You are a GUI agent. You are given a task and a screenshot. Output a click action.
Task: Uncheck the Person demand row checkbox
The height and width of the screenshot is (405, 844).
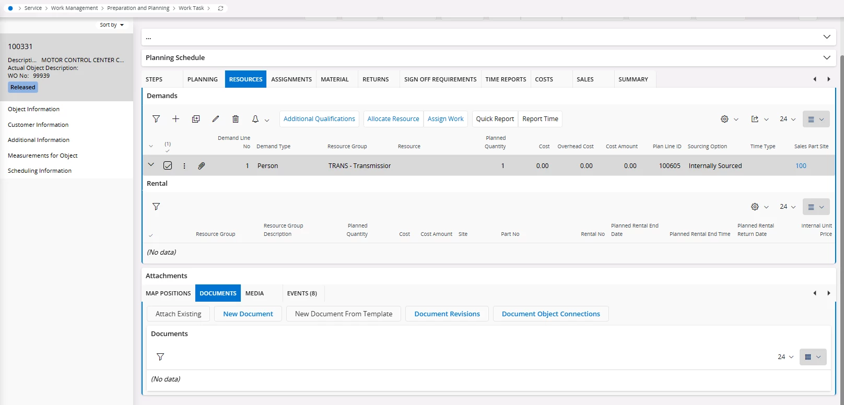(168, 166)
